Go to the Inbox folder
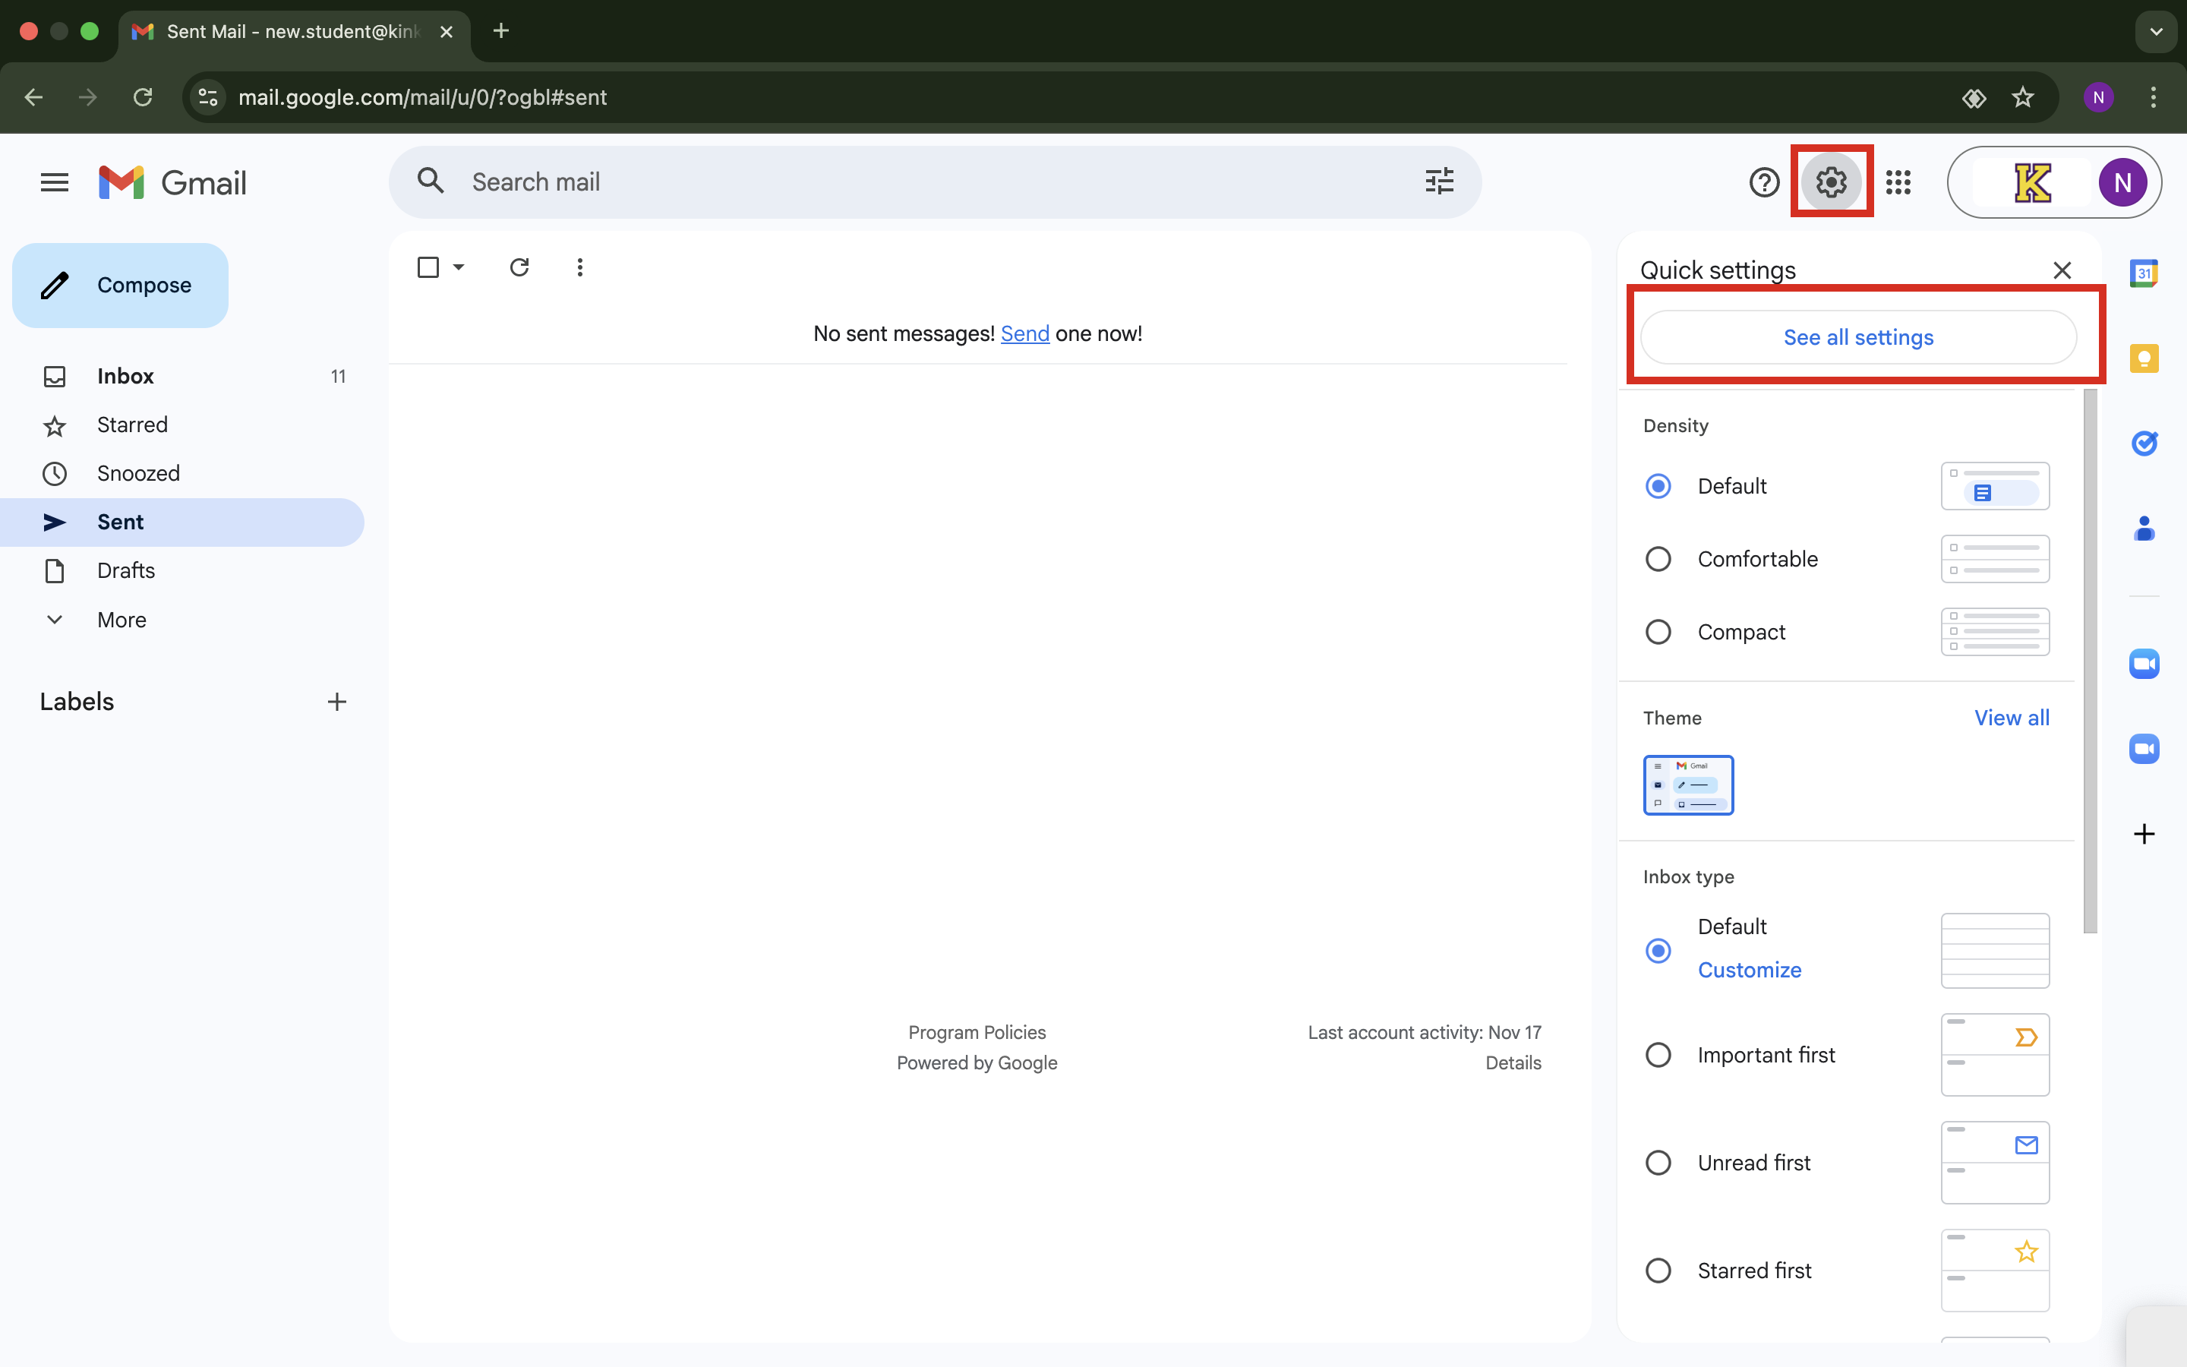 tap(125, 376)
